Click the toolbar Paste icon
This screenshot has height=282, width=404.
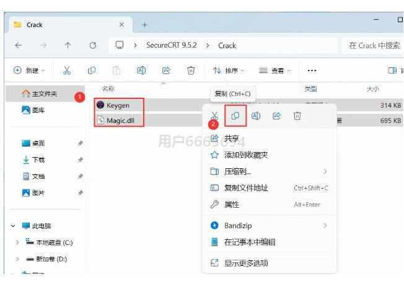(x=116, y=70)
